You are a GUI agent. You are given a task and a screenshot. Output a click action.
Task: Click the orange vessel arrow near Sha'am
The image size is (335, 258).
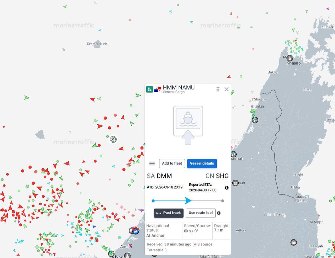pos(253,99)
